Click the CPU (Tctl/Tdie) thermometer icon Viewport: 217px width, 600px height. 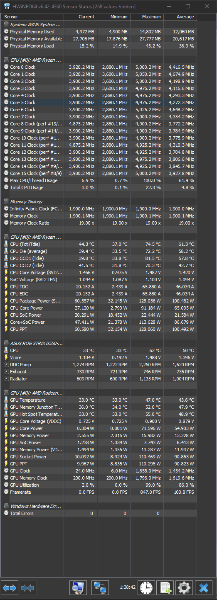[x=6, y=244]
